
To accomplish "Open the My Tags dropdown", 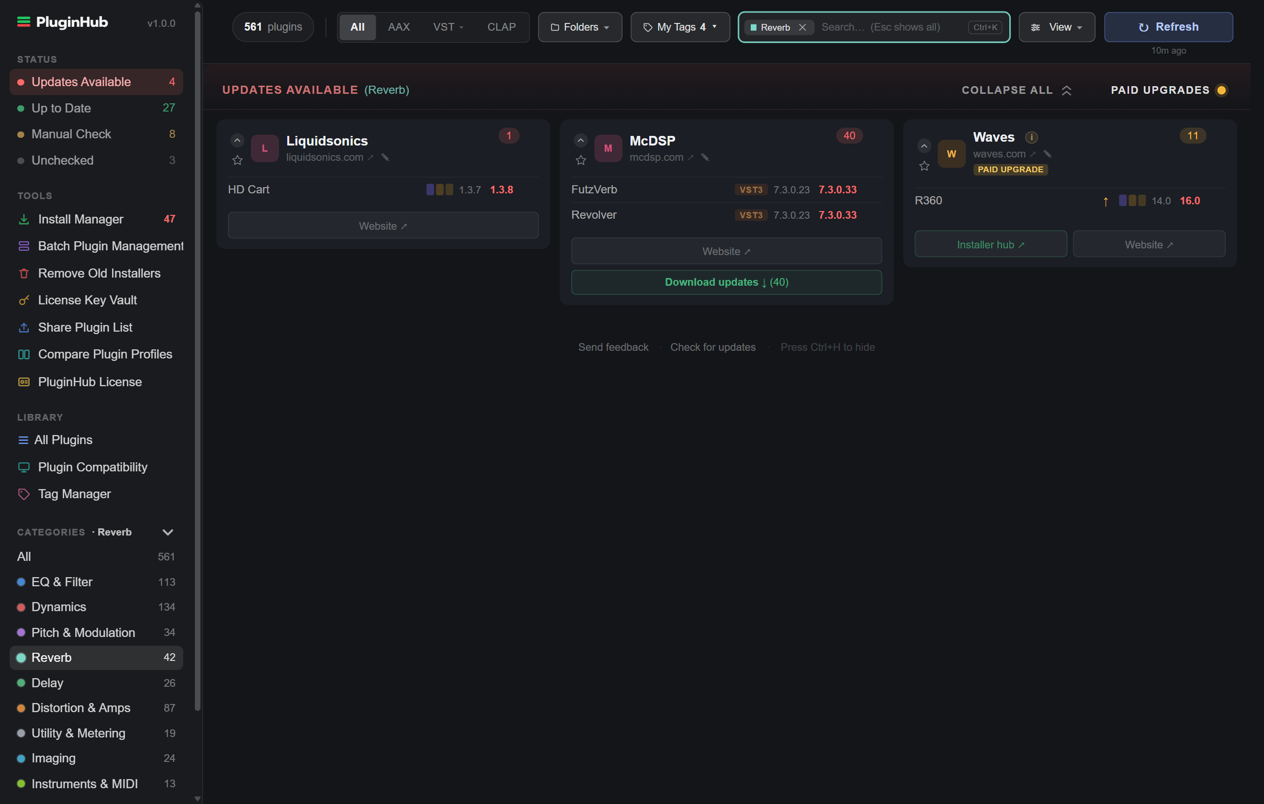I will 680,27.
